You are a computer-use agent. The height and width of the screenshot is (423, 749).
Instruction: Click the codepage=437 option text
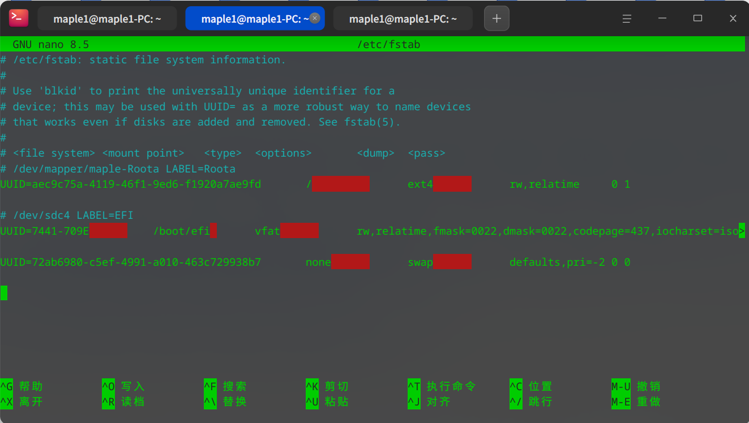pos(611,231)
